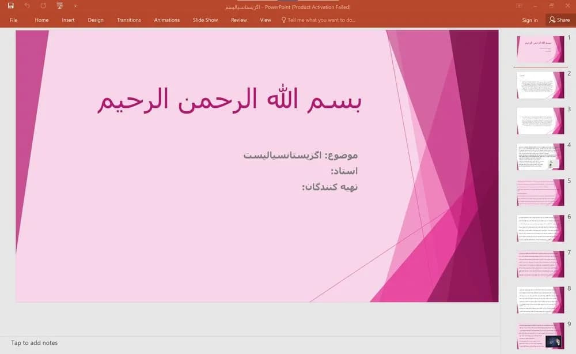Open the File menu
576x354 pixels.
[14, 20]
